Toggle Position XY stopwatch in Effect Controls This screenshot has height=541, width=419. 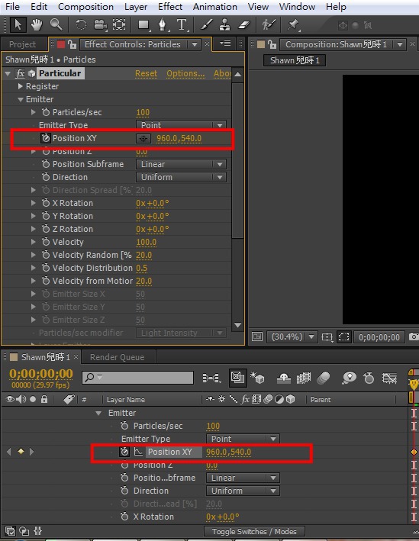(46, 138)
